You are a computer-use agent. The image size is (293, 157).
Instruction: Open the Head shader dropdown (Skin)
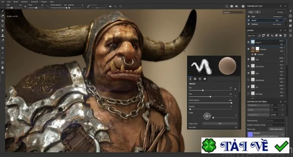tap(279, 20)
